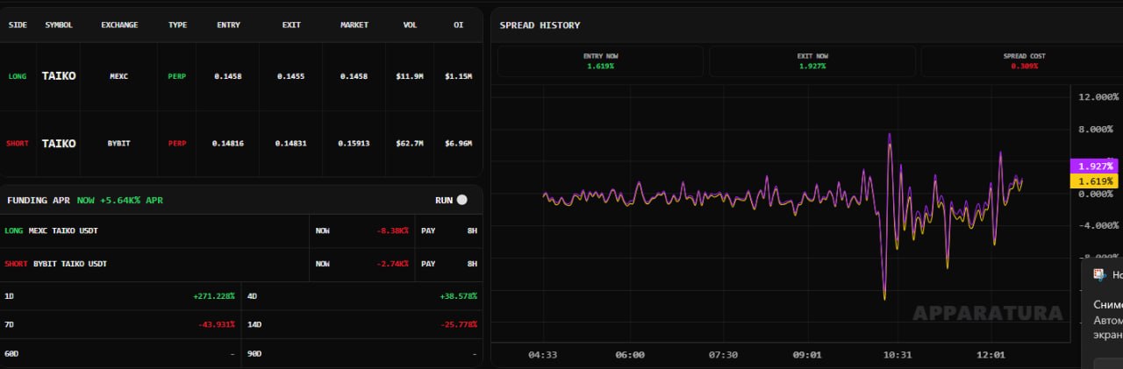Sort table by SYMBOL column header

point(59,25)
